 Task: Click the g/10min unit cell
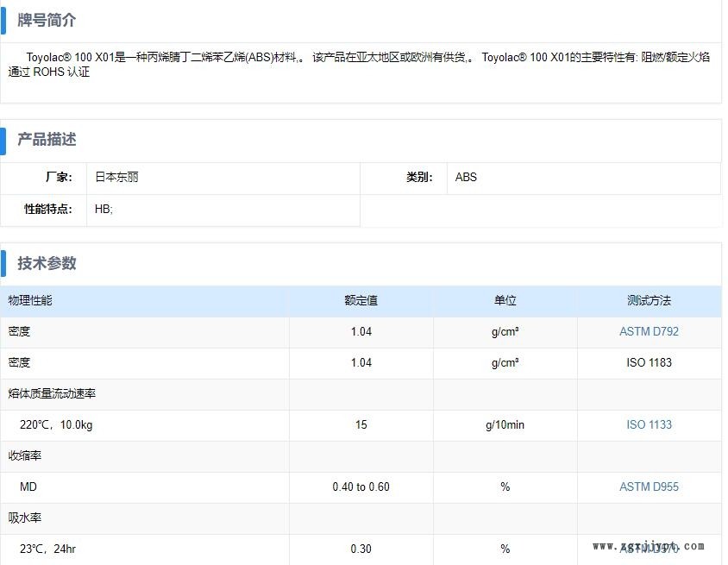(505, 424)
